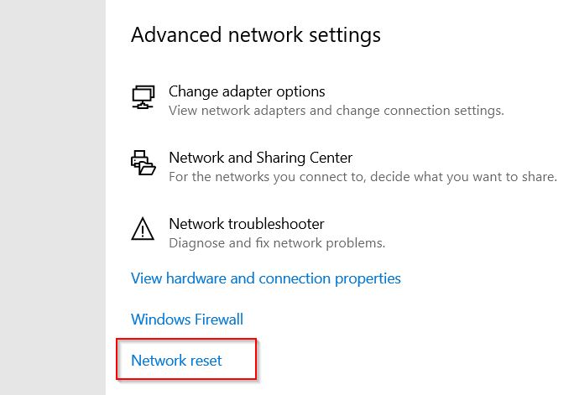Open View hardware and connection properties link

(266, 278)
